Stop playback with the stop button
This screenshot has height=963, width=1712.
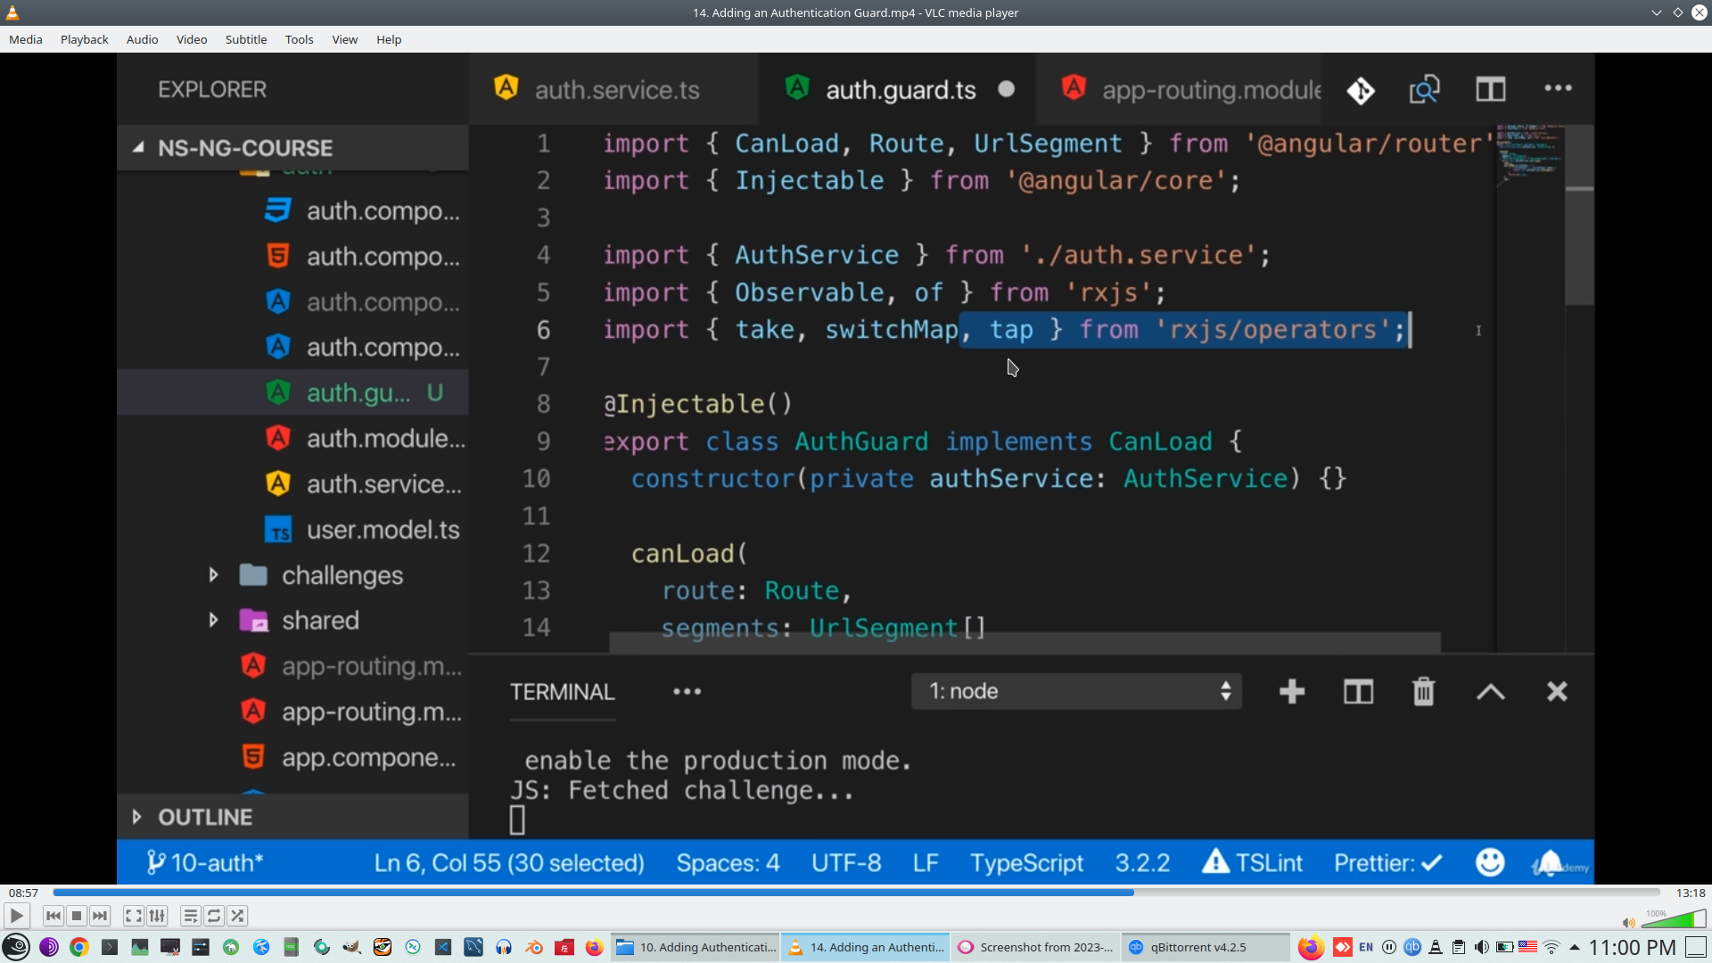pyautogui.click(x=77, y=916)
